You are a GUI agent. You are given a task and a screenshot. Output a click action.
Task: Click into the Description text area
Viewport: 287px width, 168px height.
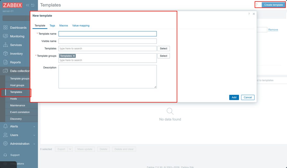point(107,77)
